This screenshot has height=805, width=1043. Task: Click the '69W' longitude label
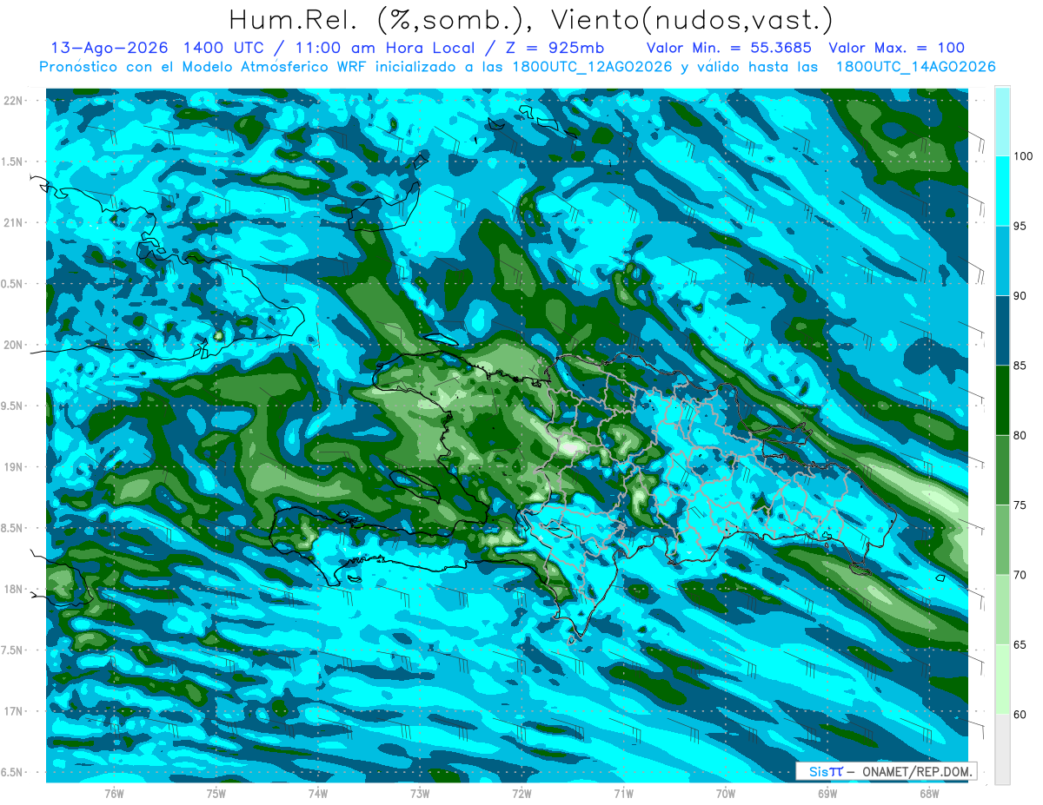click(x=827, y=794)
